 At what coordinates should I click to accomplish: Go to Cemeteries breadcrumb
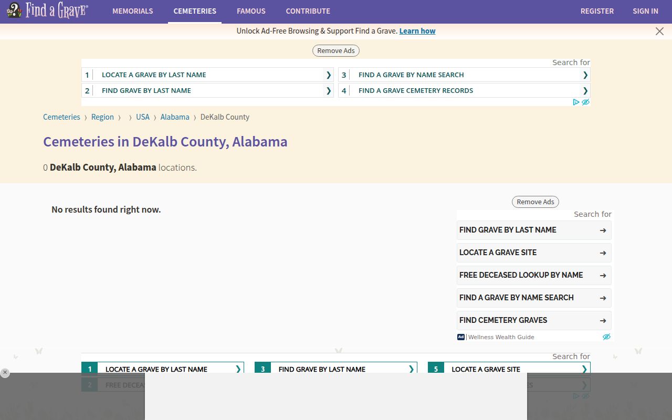point(61,117)
